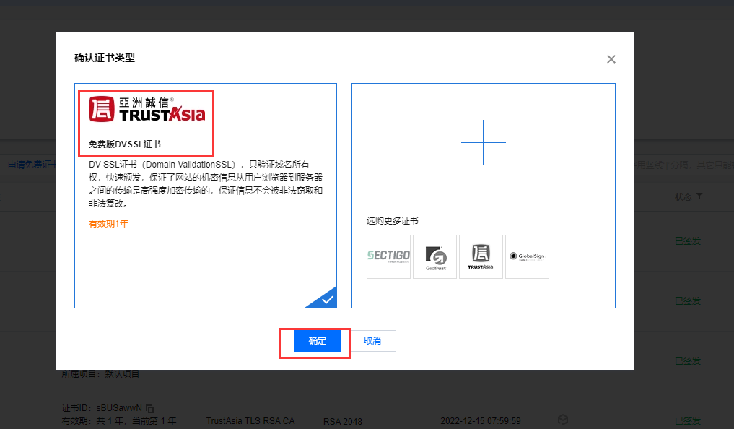
Task: Cancel the dialog with 取消 button
Action: (x=373, y=341)
